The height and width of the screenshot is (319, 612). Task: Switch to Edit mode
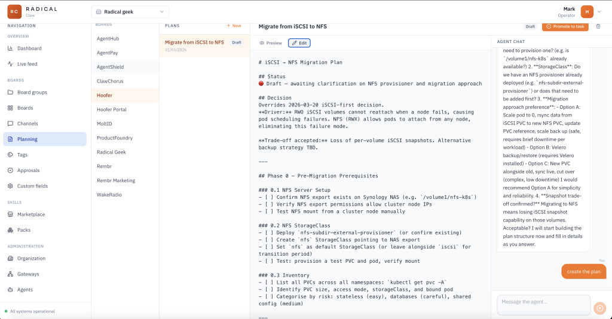click(x=299, y=43)
